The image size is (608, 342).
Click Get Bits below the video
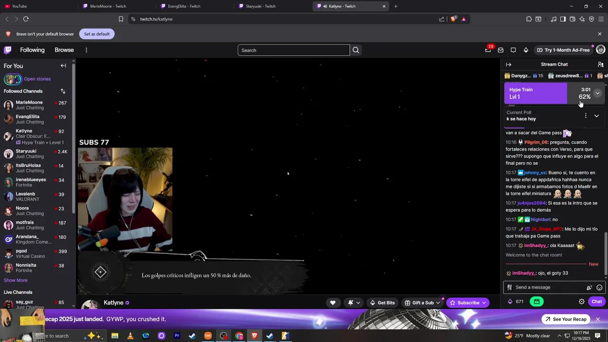click(382, 303)
